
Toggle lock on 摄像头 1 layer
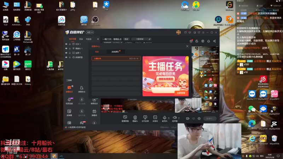click(x=70, y=48)
